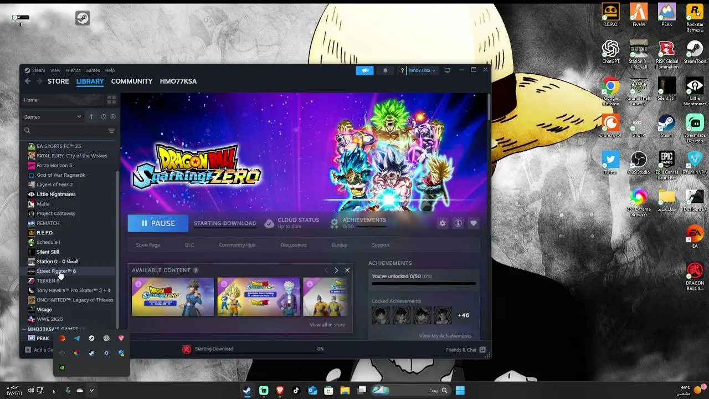Collapse the MHO33KSA'S GAMES section
709x399 pixels.
(x=24, y=329)
